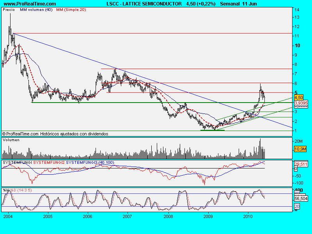Click the blue SYSTEMFUNGI3 (40 100) label
This screenshot has width=312, height=234.
pos(90,162)
